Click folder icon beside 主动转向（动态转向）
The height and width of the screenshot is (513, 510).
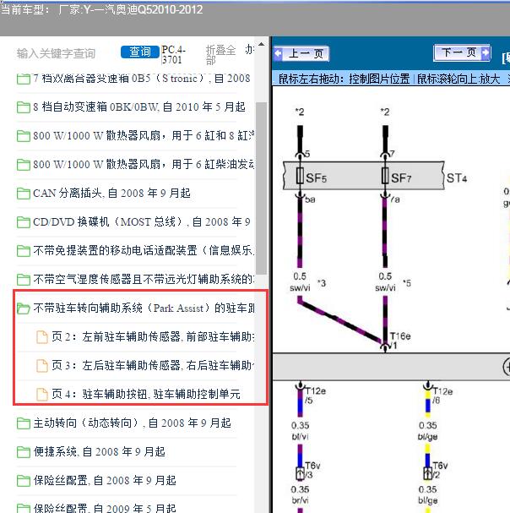[24, 423]
